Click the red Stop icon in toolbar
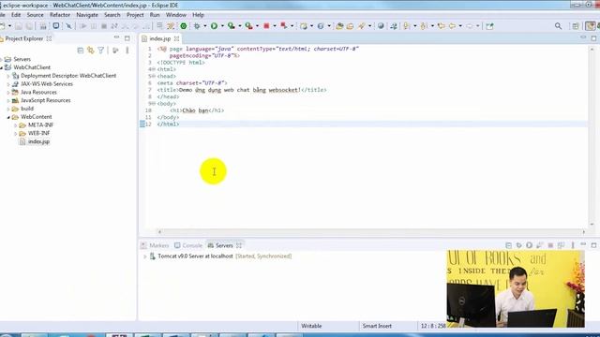Viewport: 600px width, 337px height. point(266,25)
